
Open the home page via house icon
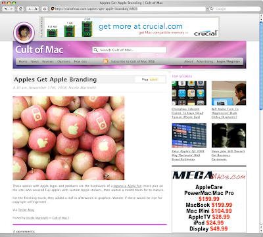(20, 9)
